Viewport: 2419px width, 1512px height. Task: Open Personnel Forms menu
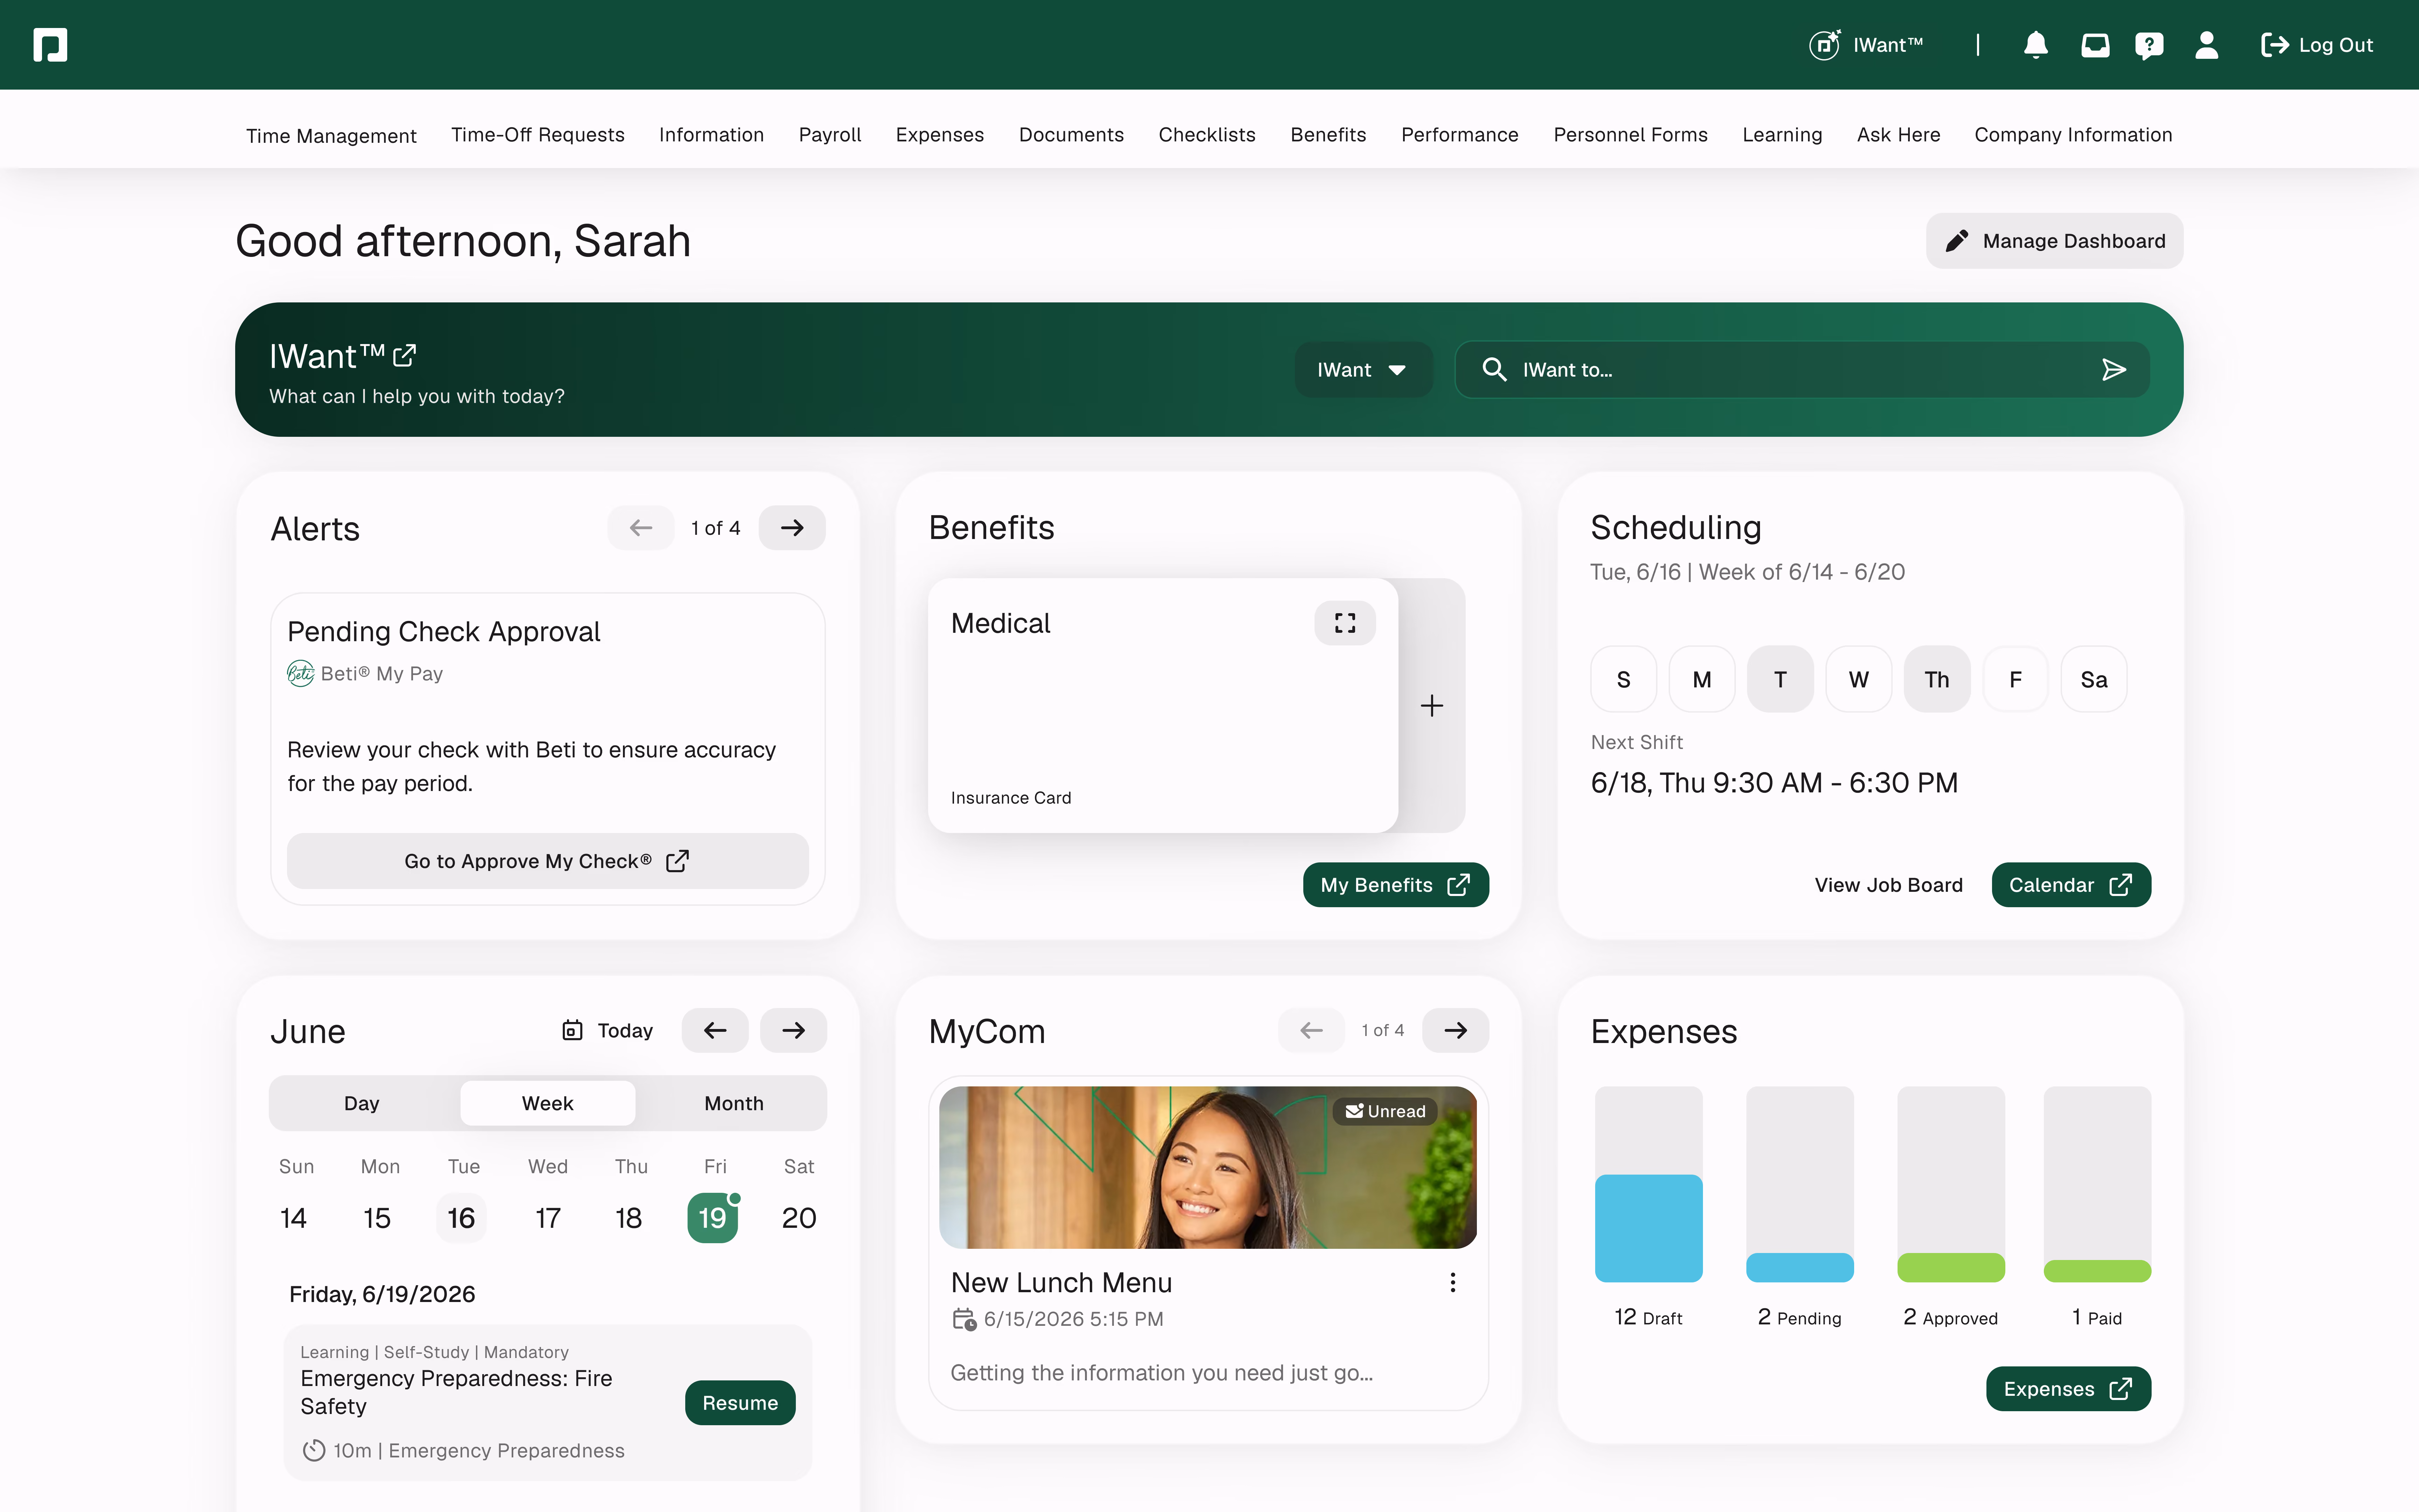[1630, 135]
